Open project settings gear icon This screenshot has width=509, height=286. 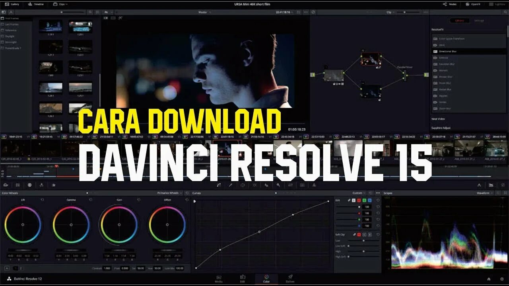coord(502,279)
